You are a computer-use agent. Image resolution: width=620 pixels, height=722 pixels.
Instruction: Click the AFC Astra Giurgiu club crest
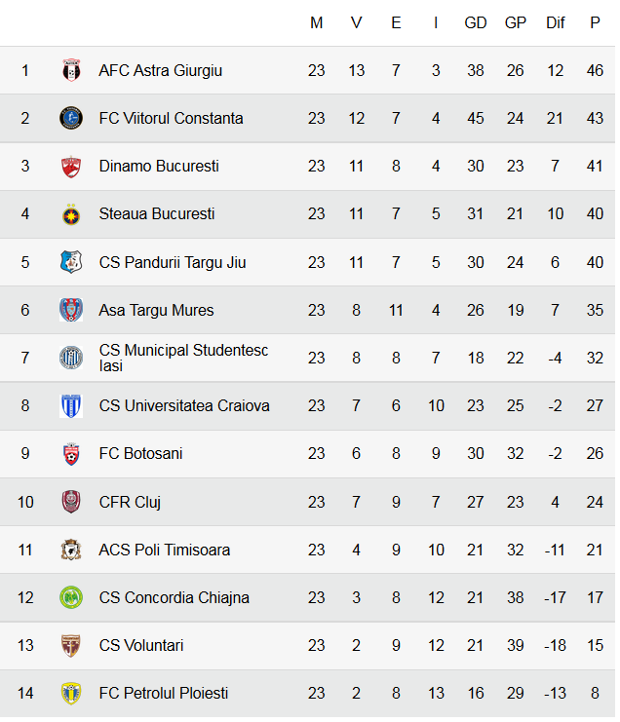tap(71, 70)
